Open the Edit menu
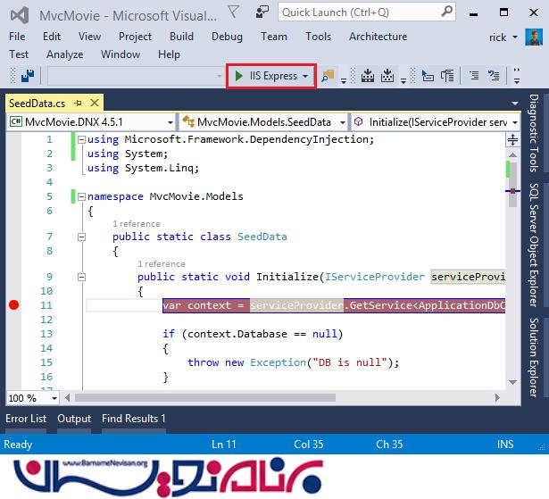Screen dimensions: 549x499 [x=52, y=37]
